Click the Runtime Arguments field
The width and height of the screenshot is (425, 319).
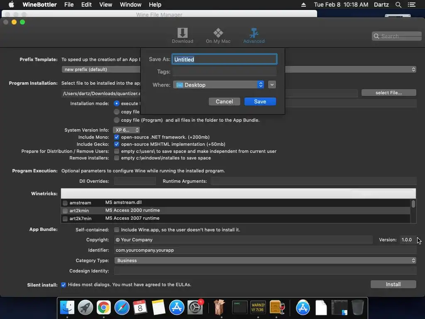click(x=314, y=181)
